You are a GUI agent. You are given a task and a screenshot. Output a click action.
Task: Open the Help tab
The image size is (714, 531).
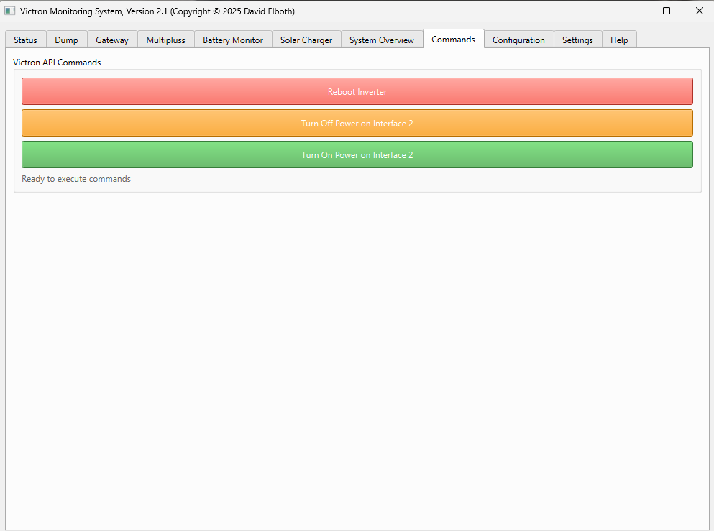click(x=619, y=40)
